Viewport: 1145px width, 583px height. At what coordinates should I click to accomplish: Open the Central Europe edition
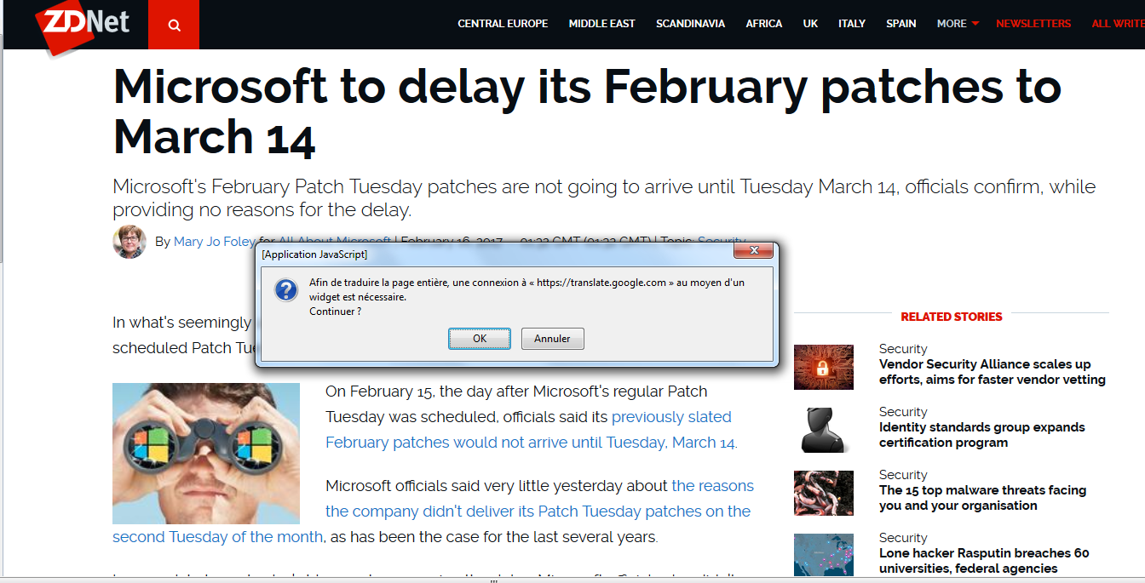click(503, 24)
